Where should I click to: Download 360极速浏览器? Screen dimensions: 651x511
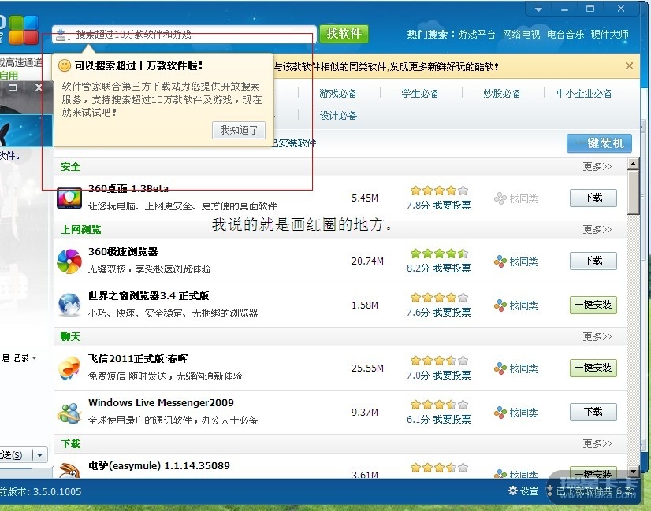coord(593,261)
